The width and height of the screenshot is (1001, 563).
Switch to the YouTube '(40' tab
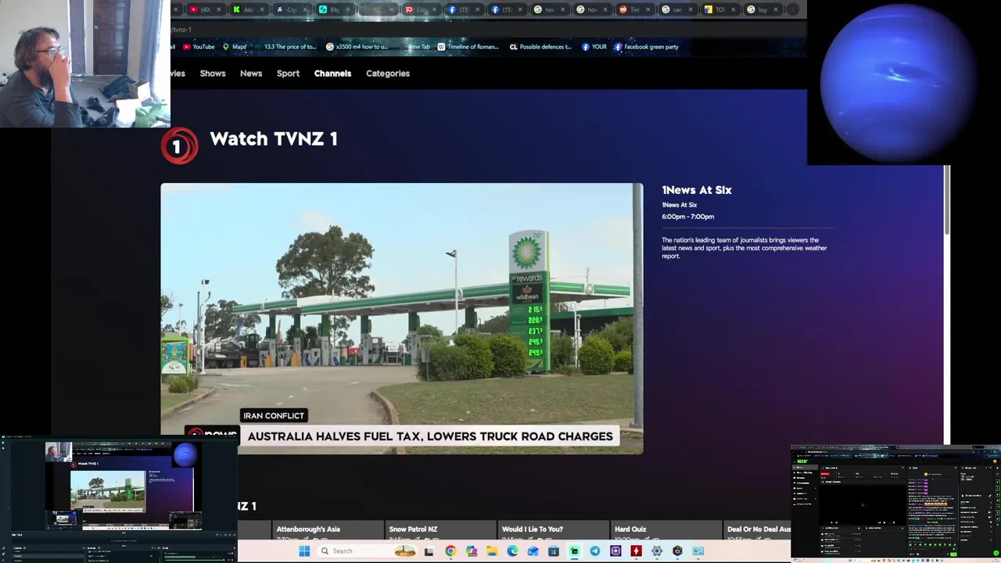[x=206, y=9]
